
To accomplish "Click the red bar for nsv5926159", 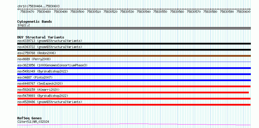I will click(x=133, y=93).
